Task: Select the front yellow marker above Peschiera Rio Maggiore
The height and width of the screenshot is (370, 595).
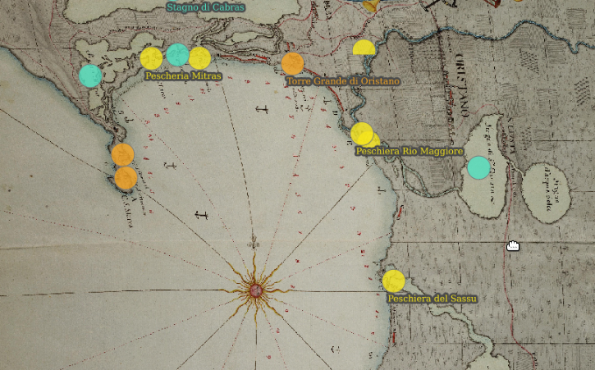Action: point(362,134)
